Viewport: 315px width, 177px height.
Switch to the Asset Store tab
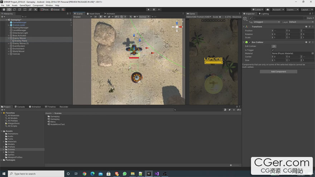(93, 14)
